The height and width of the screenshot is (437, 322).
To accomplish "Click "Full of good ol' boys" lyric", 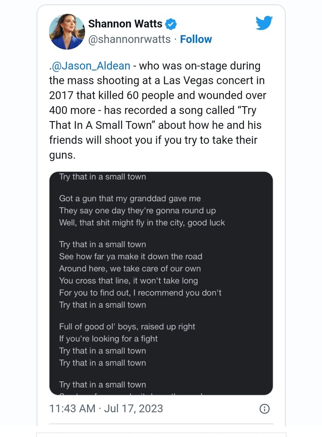I will pyautogui.click(x=127, y=326).
